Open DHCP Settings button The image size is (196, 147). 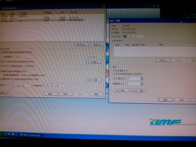click(x=94, y=80)
